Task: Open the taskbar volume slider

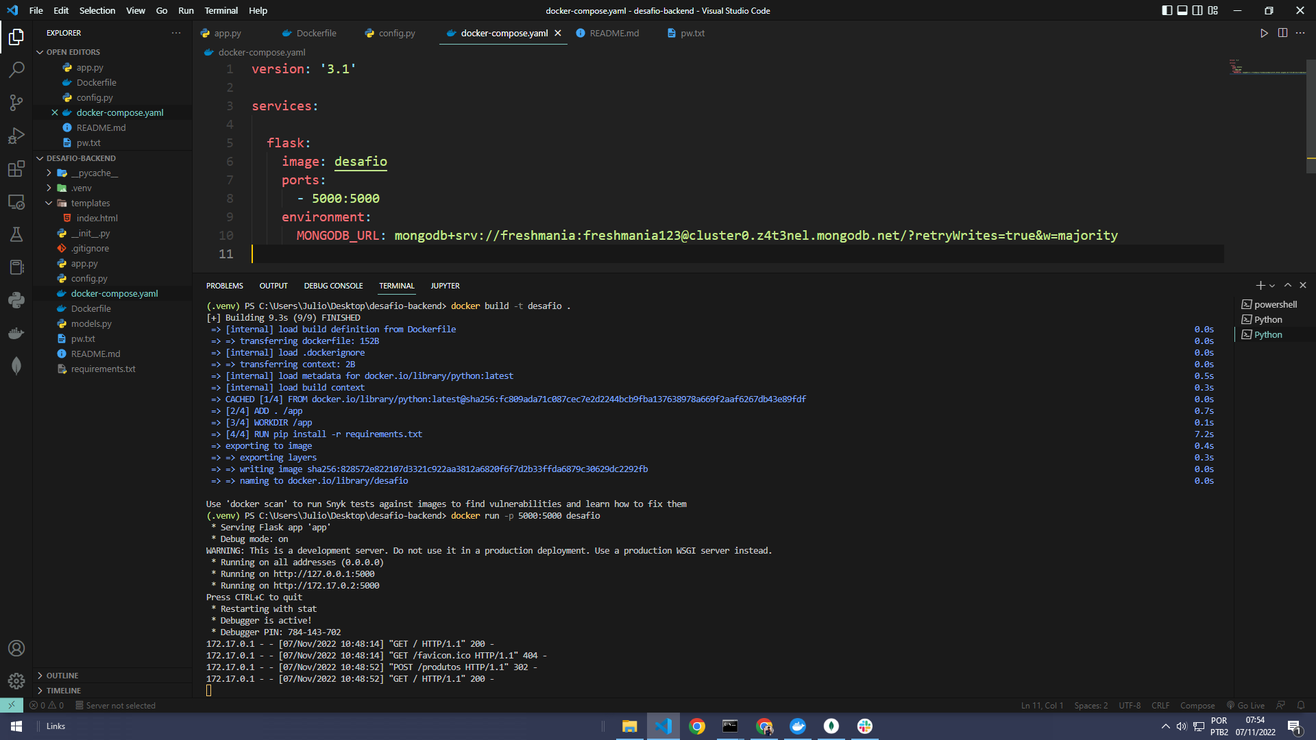Action: tap(1181, 726)
